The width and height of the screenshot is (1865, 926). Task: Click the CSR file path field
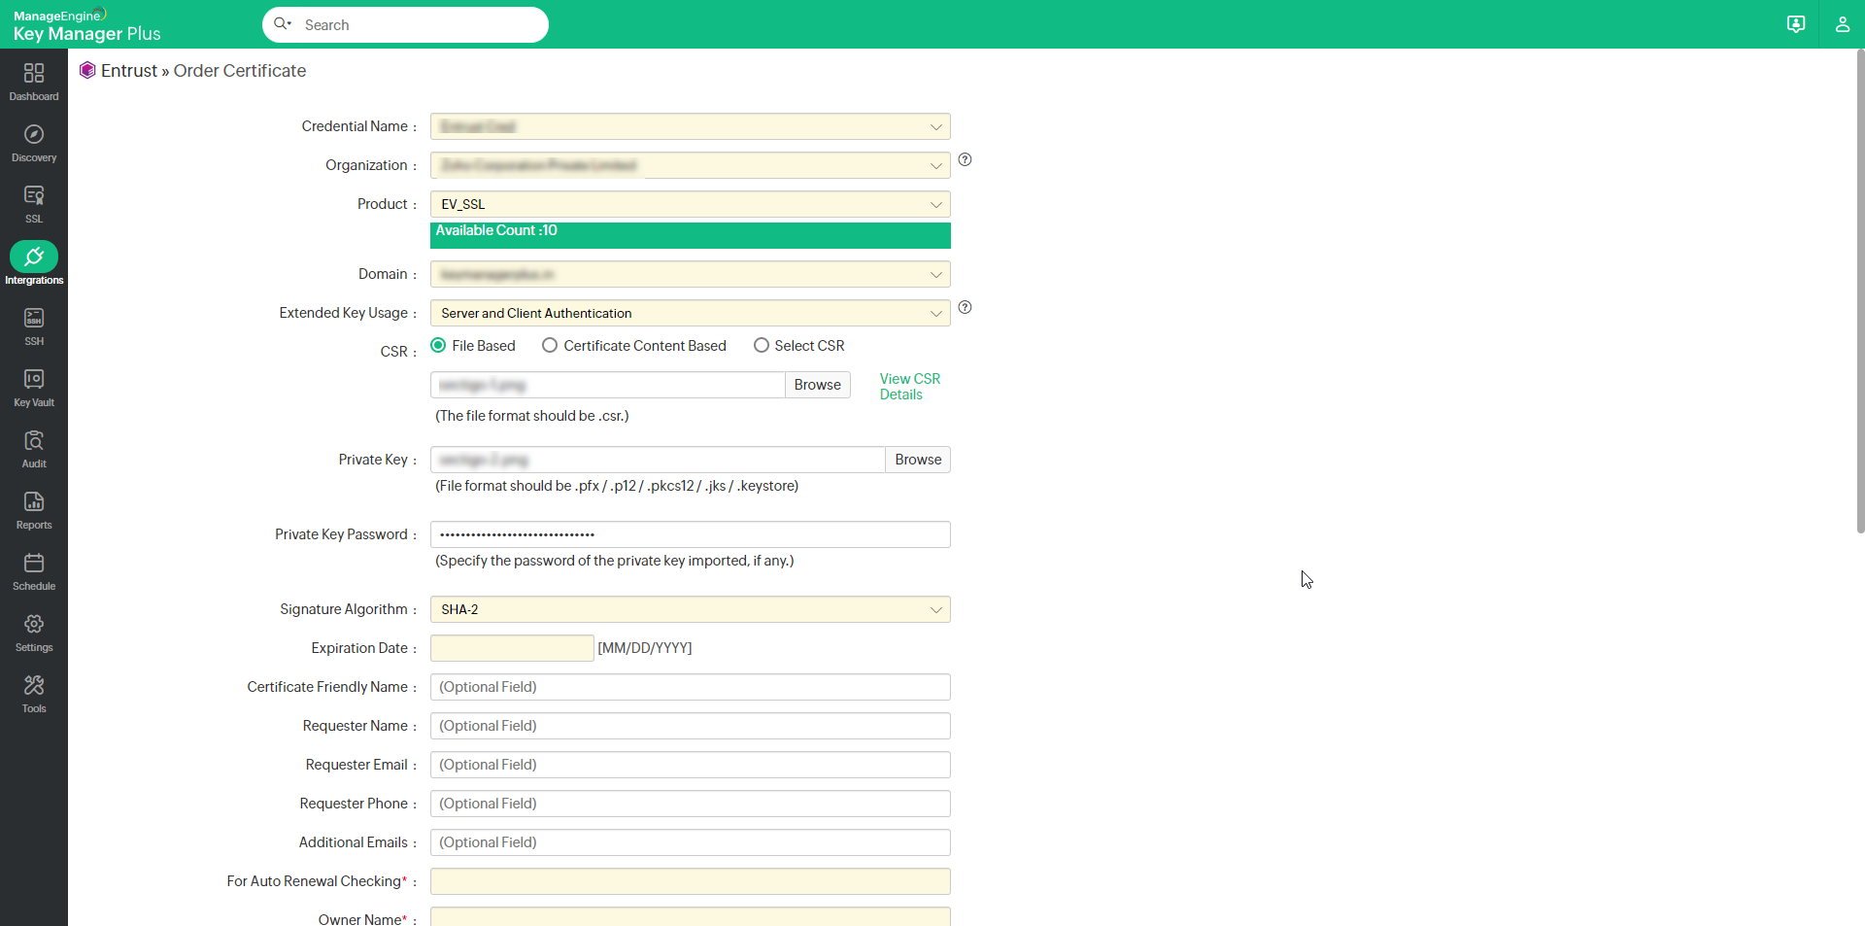coord(608,385)
